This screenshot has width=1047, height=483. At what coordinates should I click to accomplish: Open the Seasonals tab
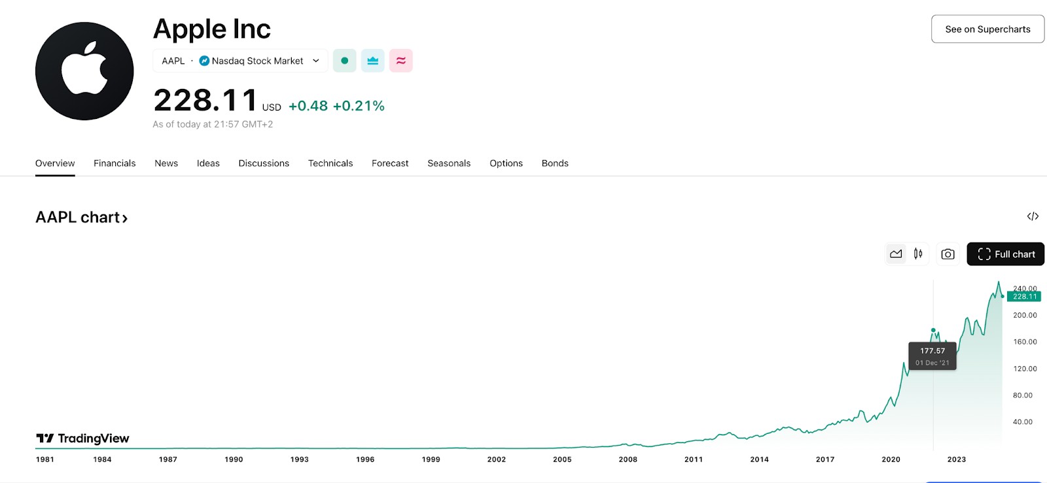pos(449,163)
